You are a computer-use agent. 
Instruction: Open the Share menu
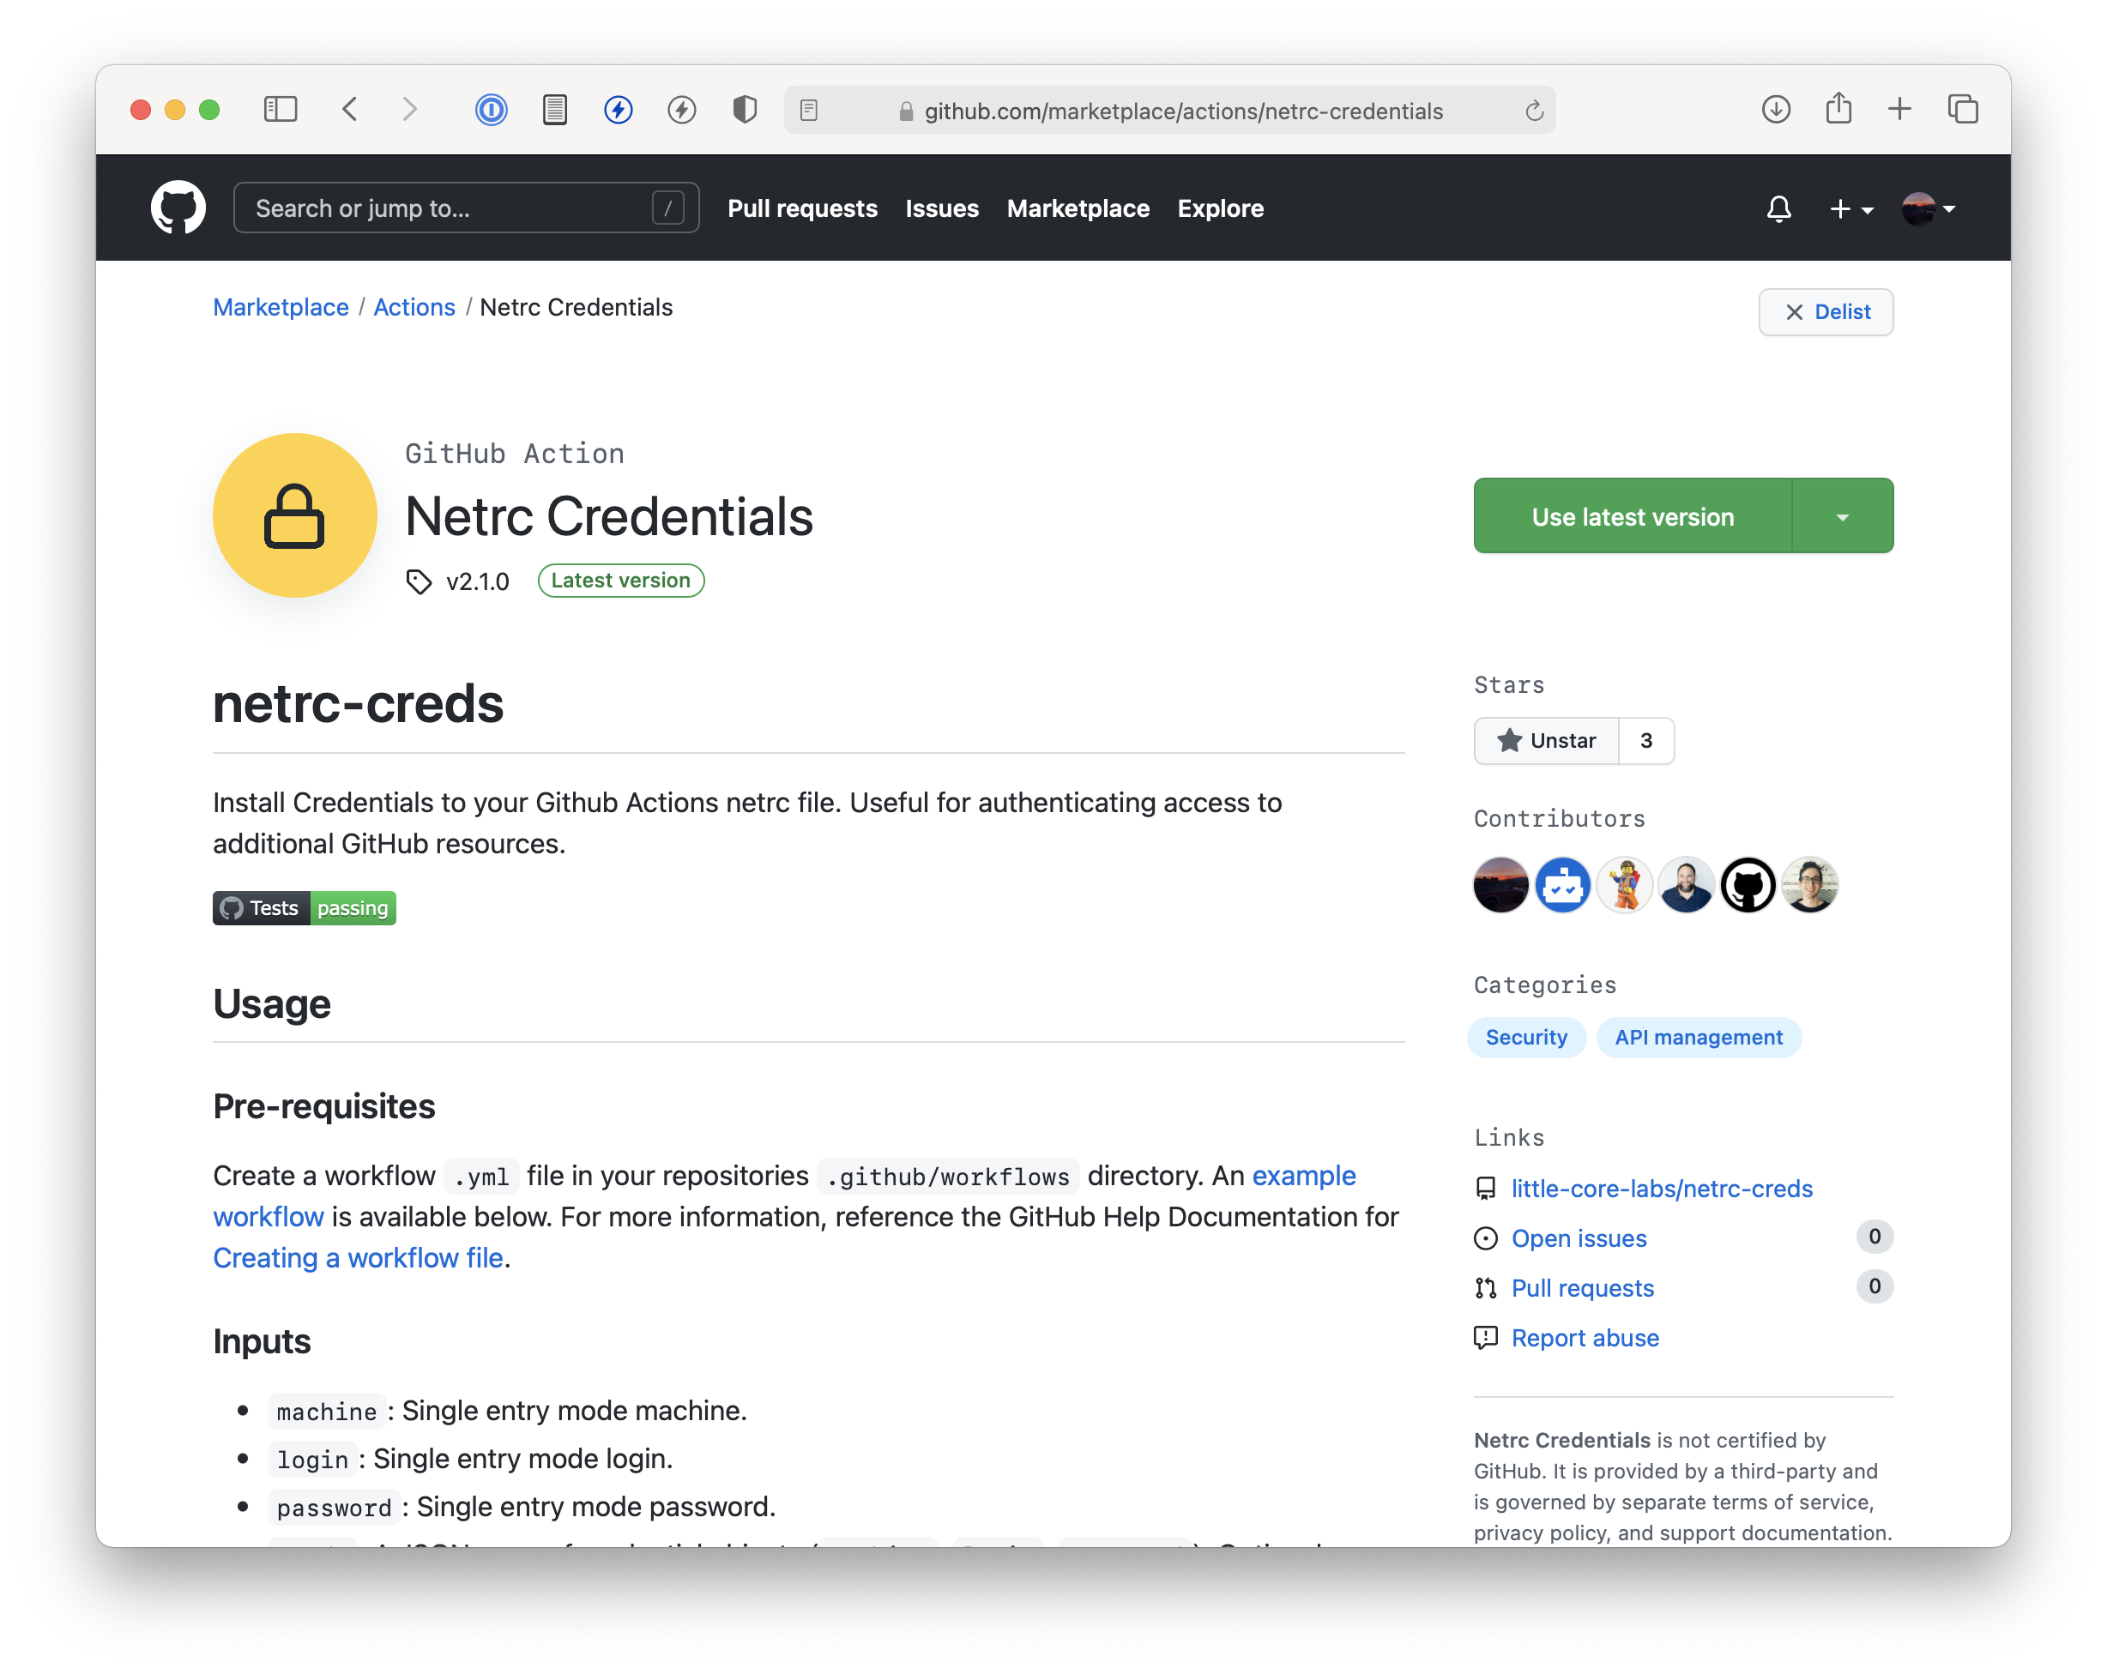click(1838, 107)
